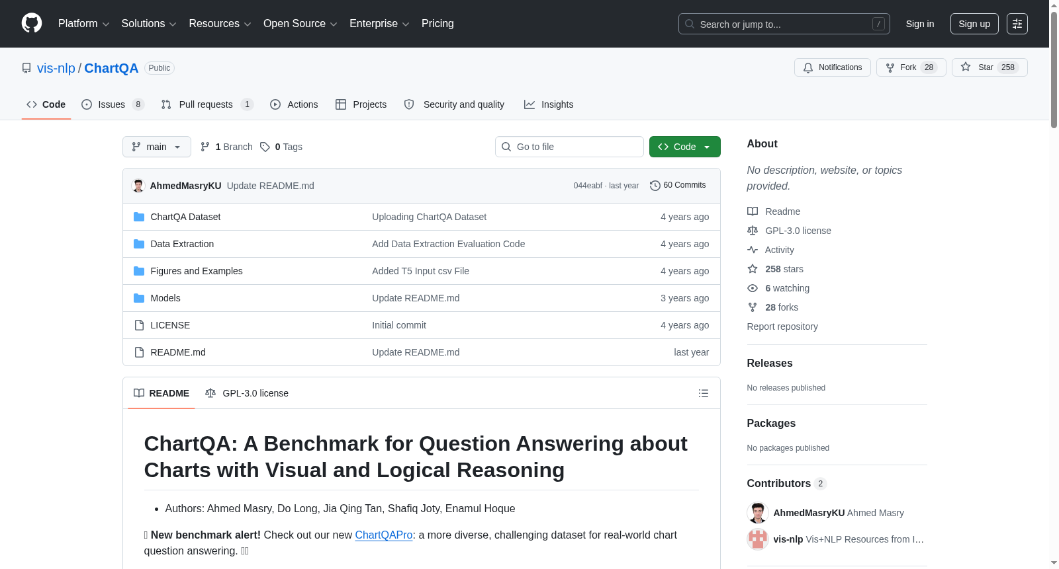Click the Models folder icon

click(139, 298)
